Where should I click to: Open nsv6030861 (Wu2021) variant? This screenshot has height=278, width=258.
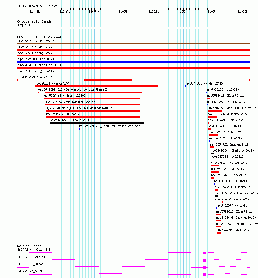(x=233, y=230)
